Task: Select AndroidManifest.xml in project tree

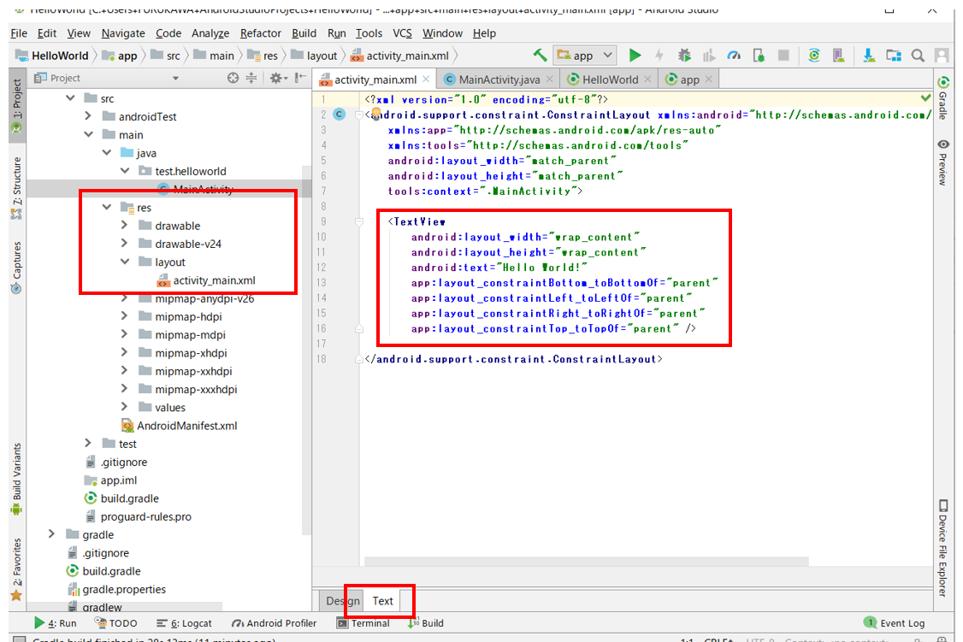Action: click(179, 426)
